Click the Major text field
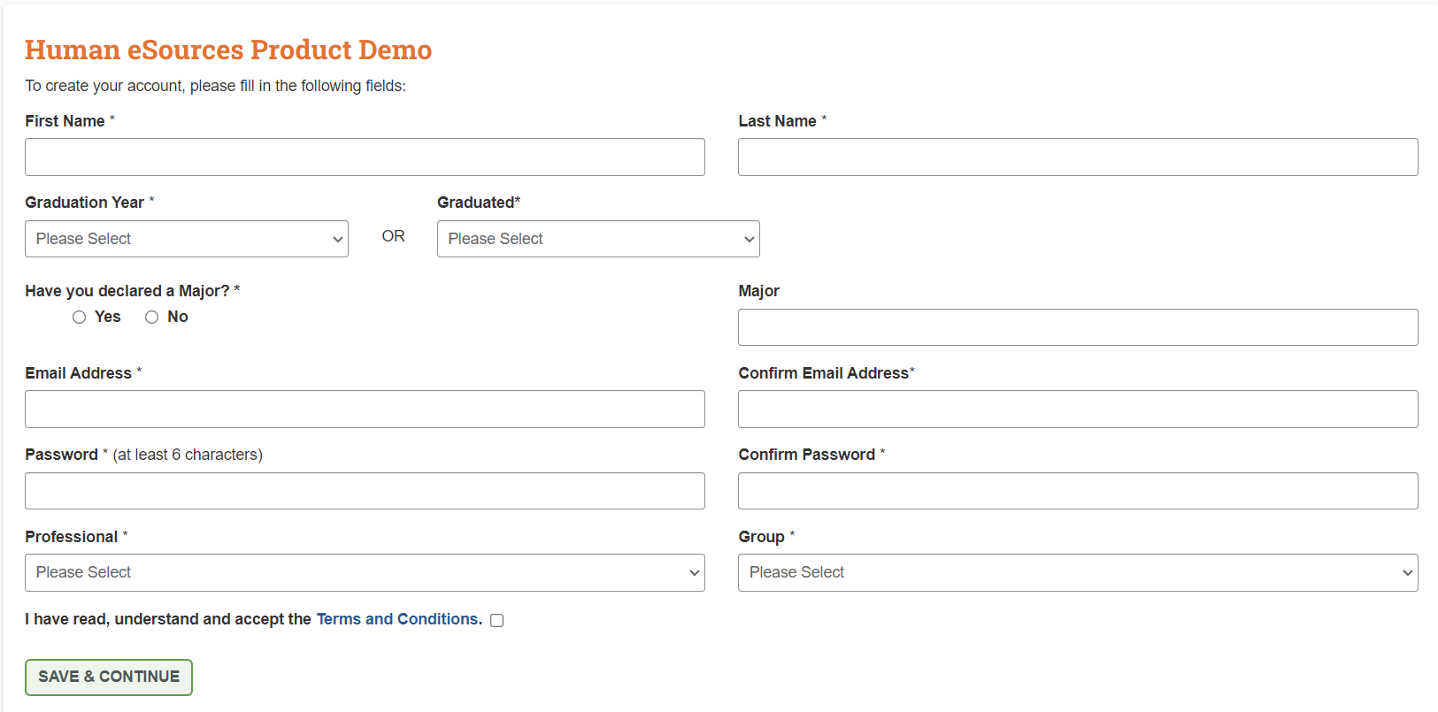This screenshot has width=1438, height=712. 1078,327
